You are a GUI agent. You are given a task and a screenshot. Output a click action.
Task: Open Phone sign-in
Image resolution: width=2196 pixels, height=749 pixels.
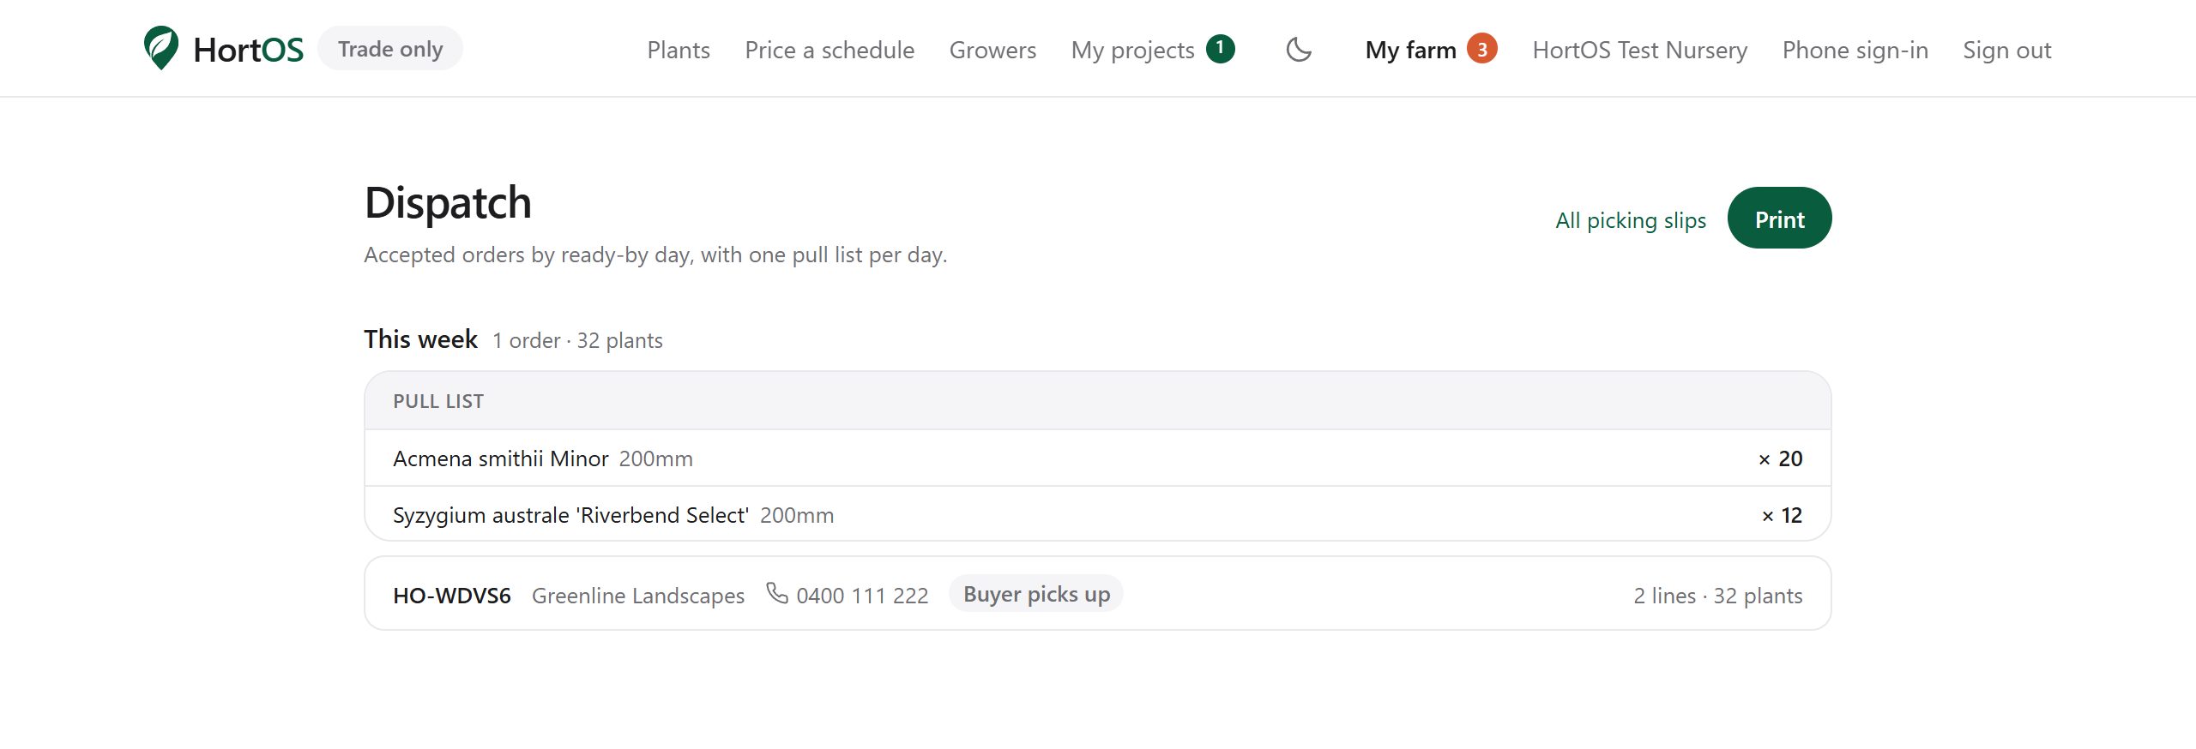coord(1855,50)
